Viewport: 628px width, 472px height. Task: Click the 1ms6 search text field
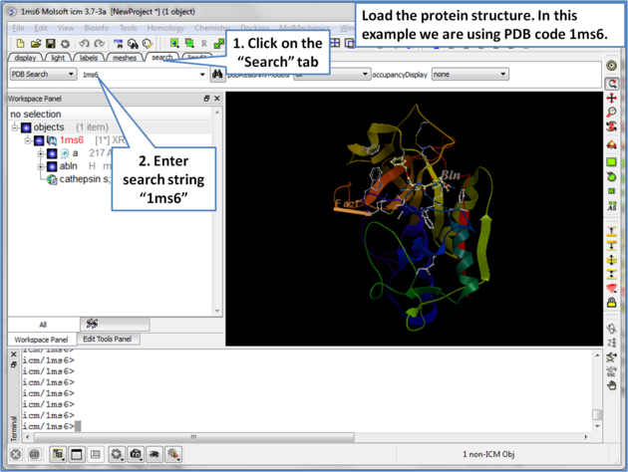tap(140, 75)
